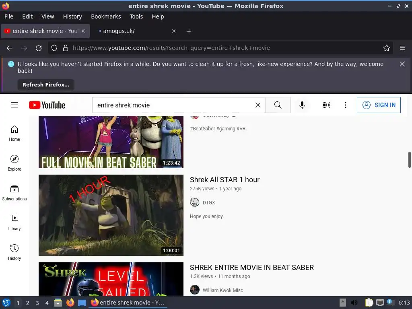Viewport: 412px width, 309px height.
Task: Click the Refresh Firefox button
Action: pyautogui.click(x=46, y=84)
